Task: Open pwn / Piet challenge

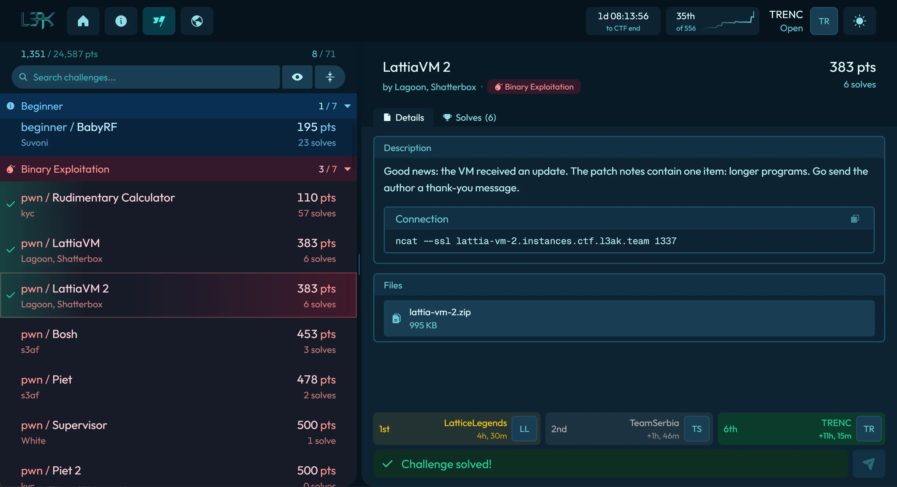Action: coord(178,386)
